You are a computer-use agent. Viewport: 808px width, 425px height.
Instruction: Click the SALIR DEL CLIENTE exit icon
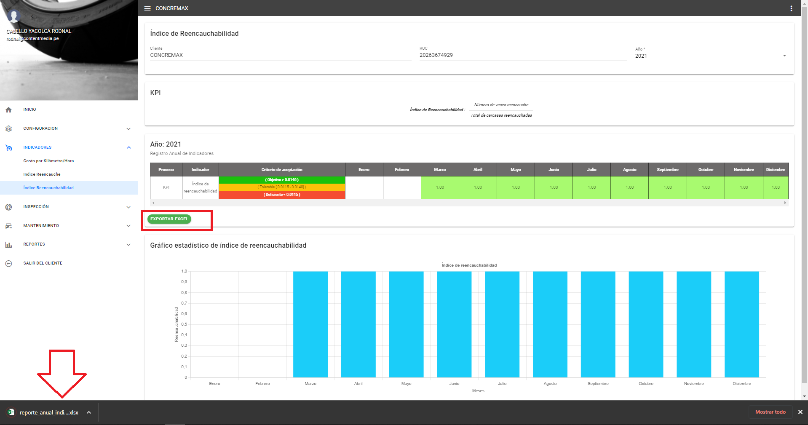pyautogui.click(x=8, y=264)
